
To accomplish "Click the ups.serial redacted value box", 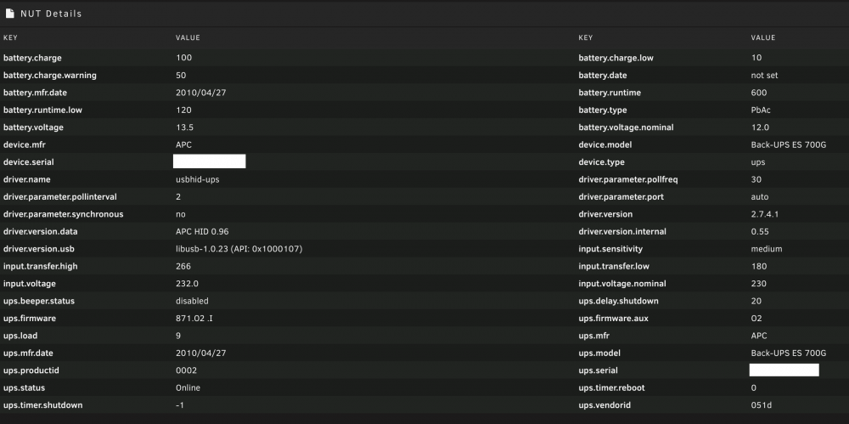I will [784, 370].
